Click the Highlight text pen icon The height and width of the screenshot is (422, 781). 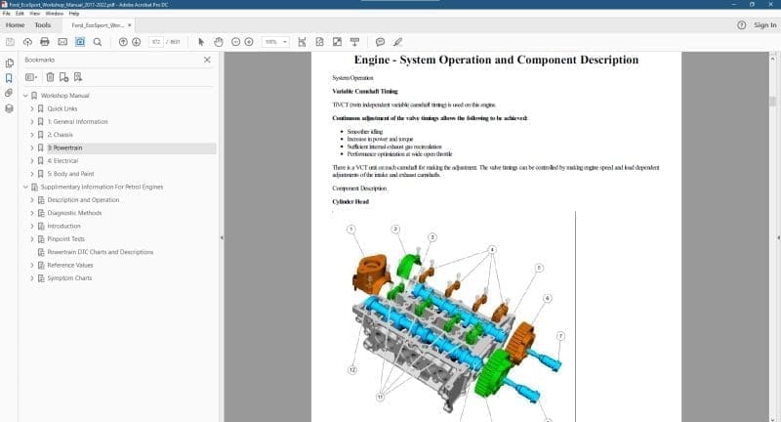(396, 42)
